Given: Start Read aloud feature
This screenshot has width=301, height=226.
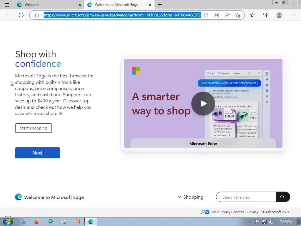Looking at the screenshot, I should click(227, 15).
